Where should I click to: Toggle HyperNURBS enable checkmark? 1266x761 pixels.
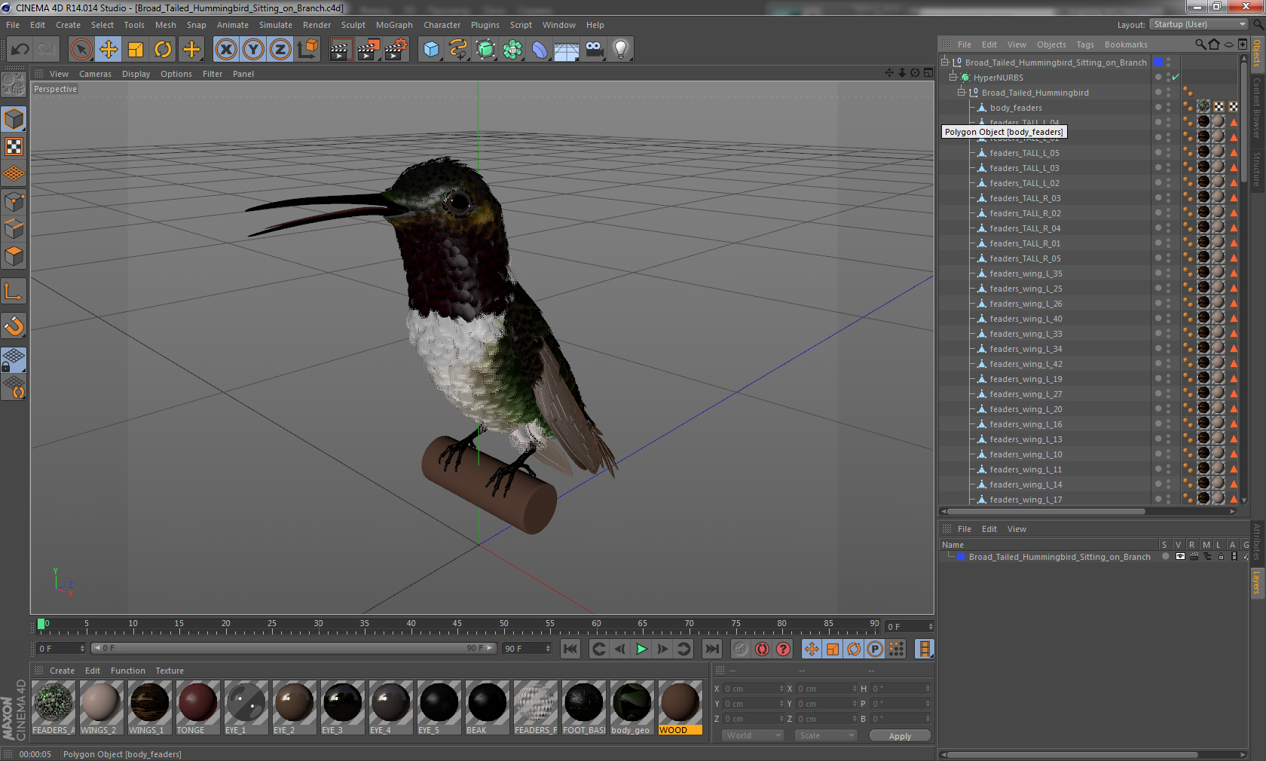pyautogui.click(x=1176, y=78)
